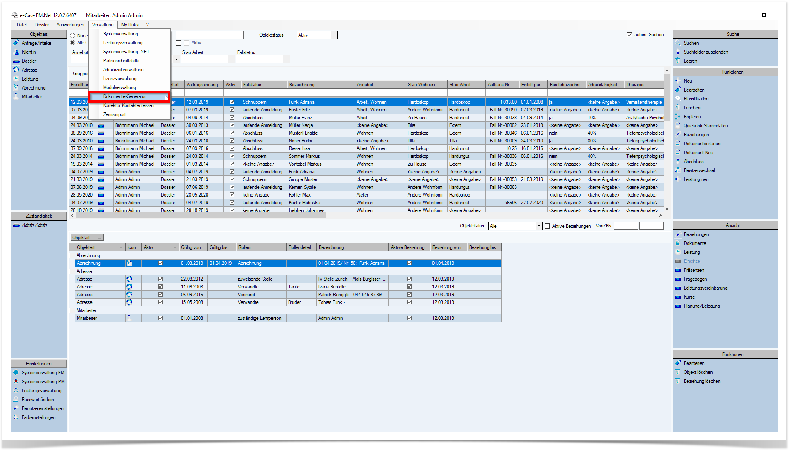
Task: Click the Systemverwaltung FM icon
Action: (16, 373)
